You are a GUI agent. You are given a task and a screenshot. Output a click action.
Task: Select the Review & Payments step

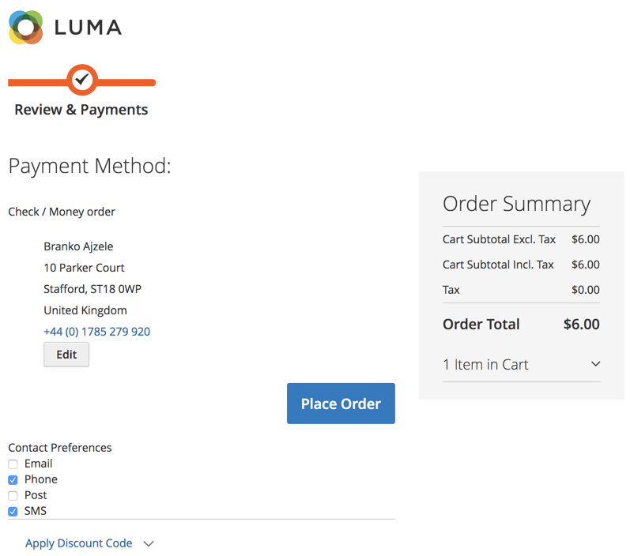[81, 110]
